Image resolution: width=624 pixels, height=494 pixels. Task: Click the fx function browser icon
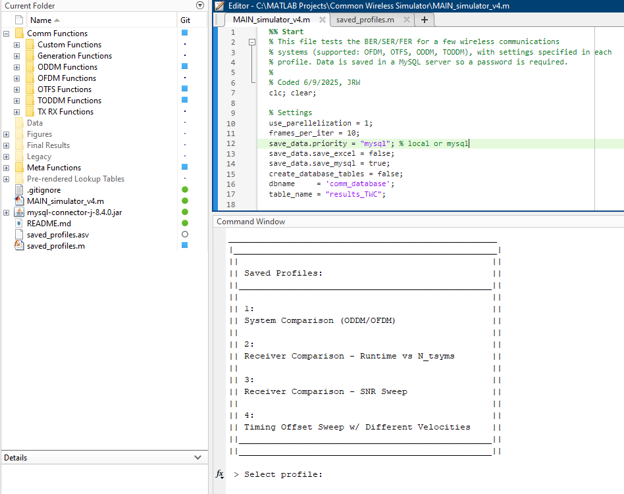pos(220,474)
